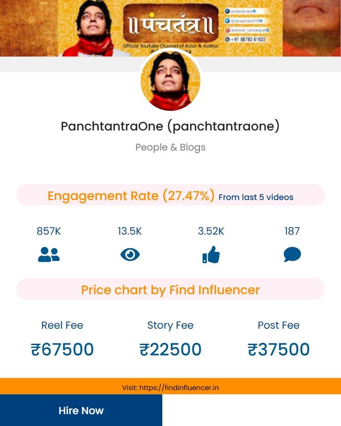Click the Instagram icon in banner
Viewport: 341px width, 426px height.
227,30
